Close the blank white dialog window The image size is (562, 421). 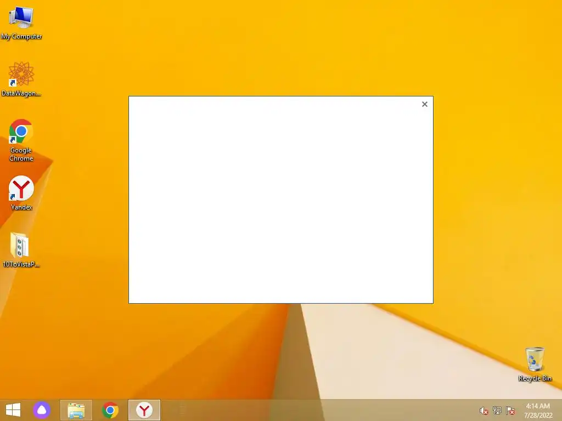click(x=425, y=104)
